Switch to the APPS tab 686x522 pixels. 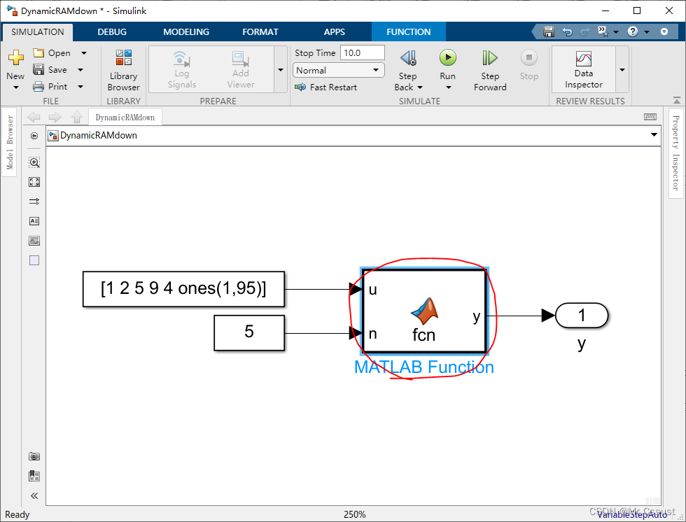(x=335, y=32)
